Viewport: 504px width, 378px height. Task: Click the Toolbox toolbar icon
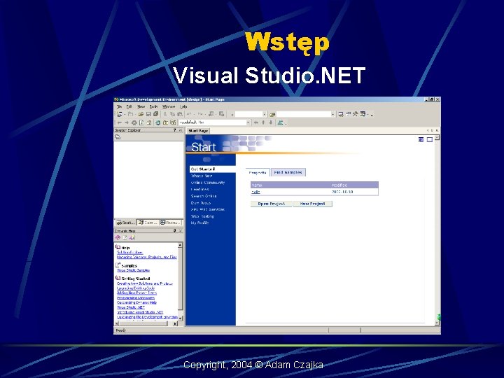click(x=356, y=114)
